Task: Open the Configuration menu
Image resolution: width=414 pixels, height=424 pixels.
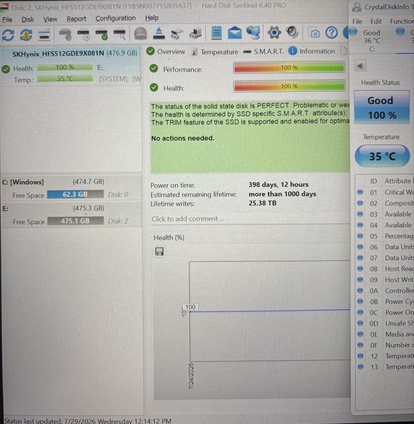Action: [116, 18]
